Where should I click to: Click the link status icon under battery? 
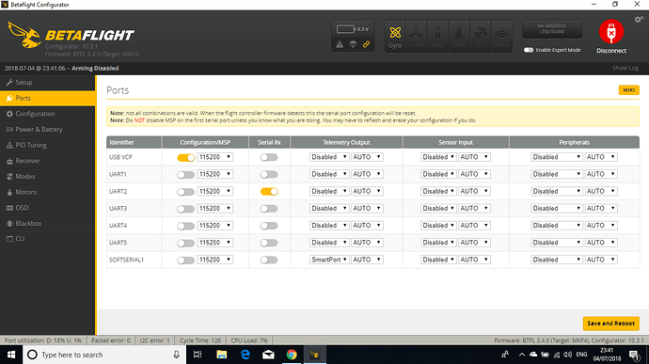pos(366,44)
